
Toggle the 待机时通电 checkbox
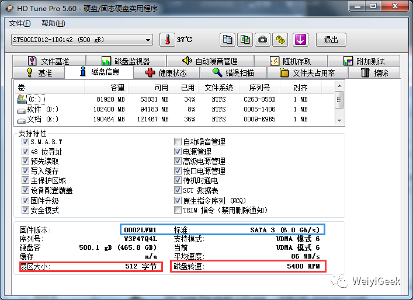click(178, 180)
